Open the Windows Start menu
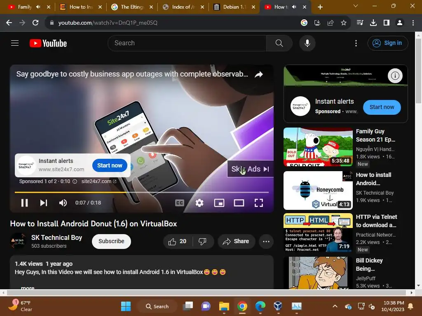 126,306
